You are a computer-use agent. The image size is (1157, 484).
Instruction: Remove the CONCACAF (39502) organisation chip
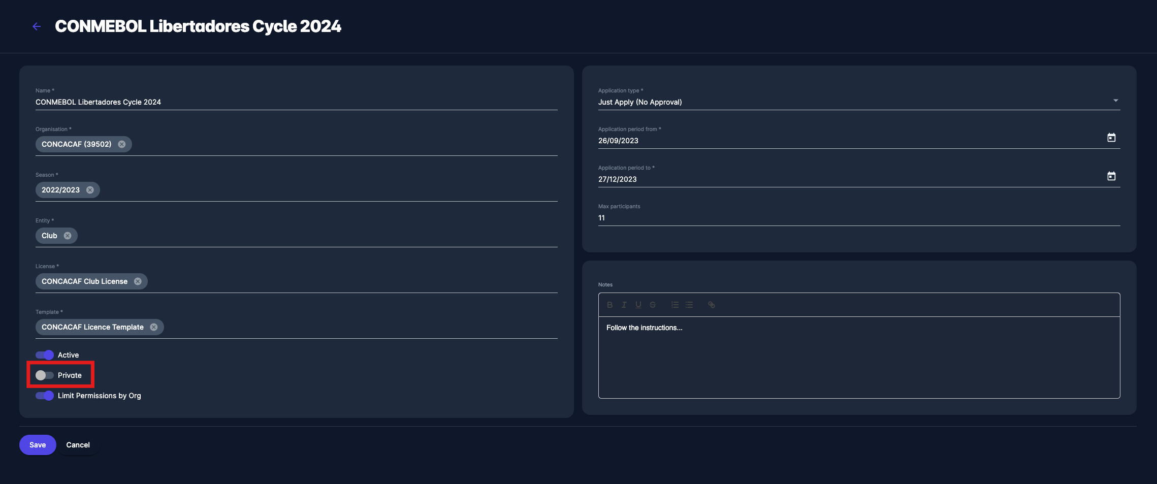122,144
